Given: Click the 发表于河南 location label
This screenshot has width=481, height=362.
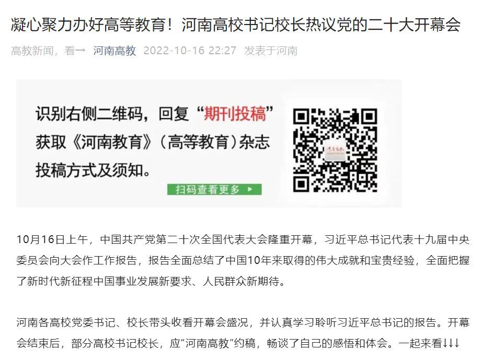Looking at the screenshot, I should click(x=271, y=51).
